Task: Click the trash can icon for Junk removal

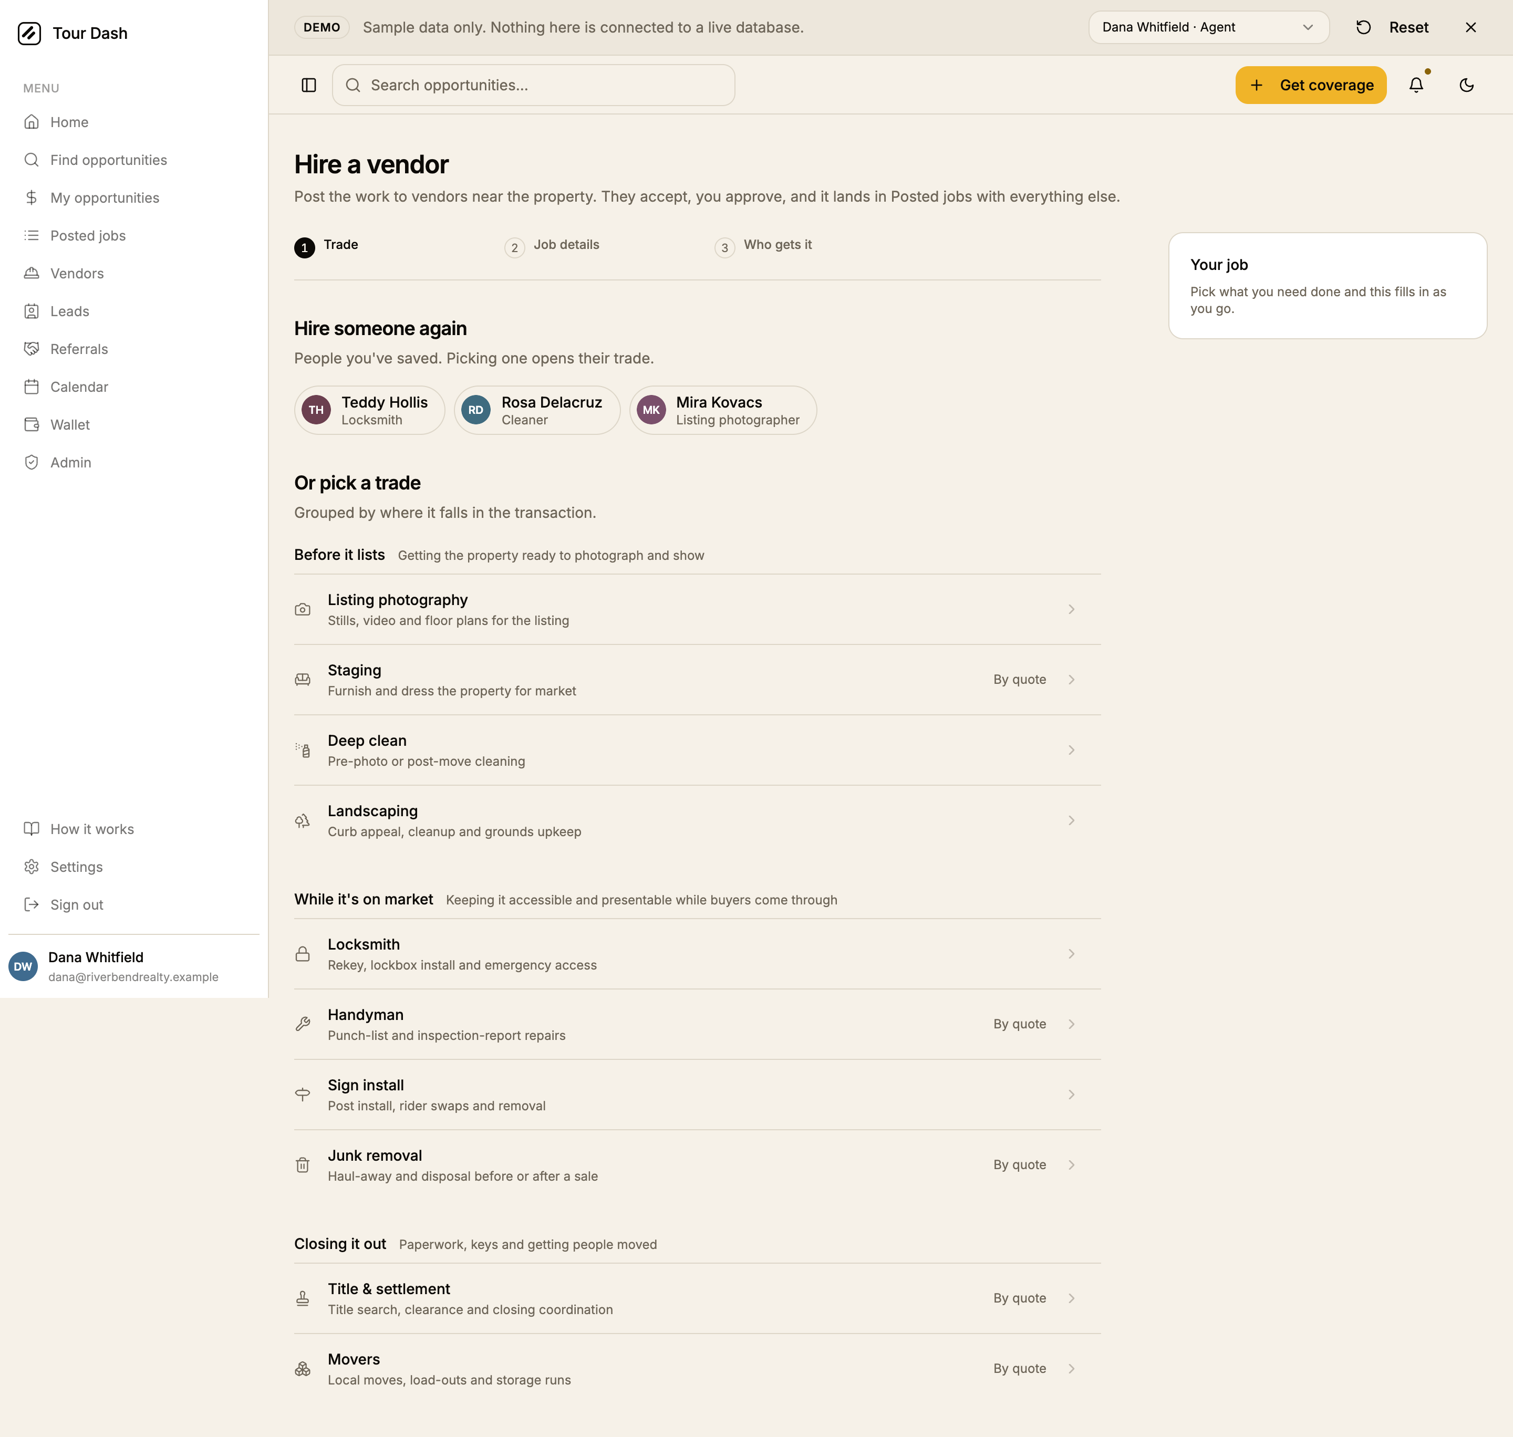Action: pos(303,1165)
